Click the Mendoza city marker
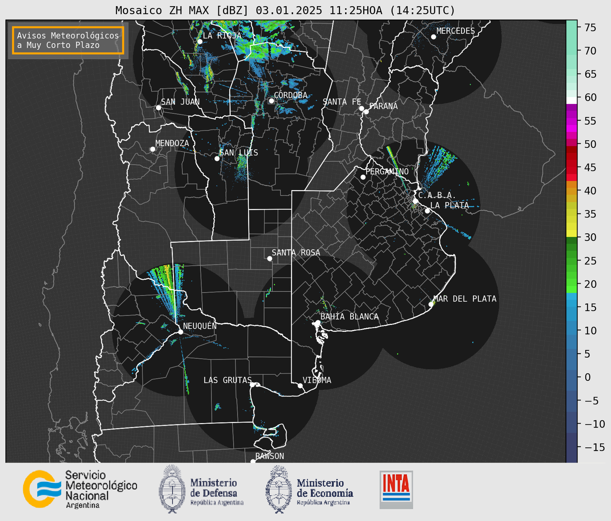 [x=153, y=149]
